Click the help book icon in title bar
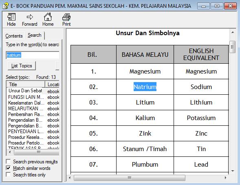 coord(6,6)
